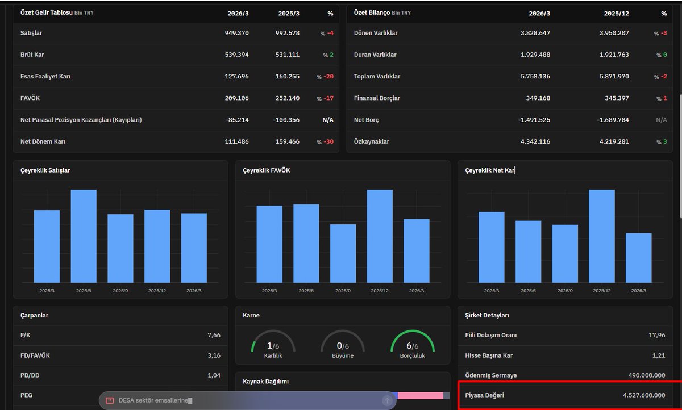Select the Toplam Varlıklar value 5.758.136
The height and width of the screenshot is (410, 682).
coord(535,77)
